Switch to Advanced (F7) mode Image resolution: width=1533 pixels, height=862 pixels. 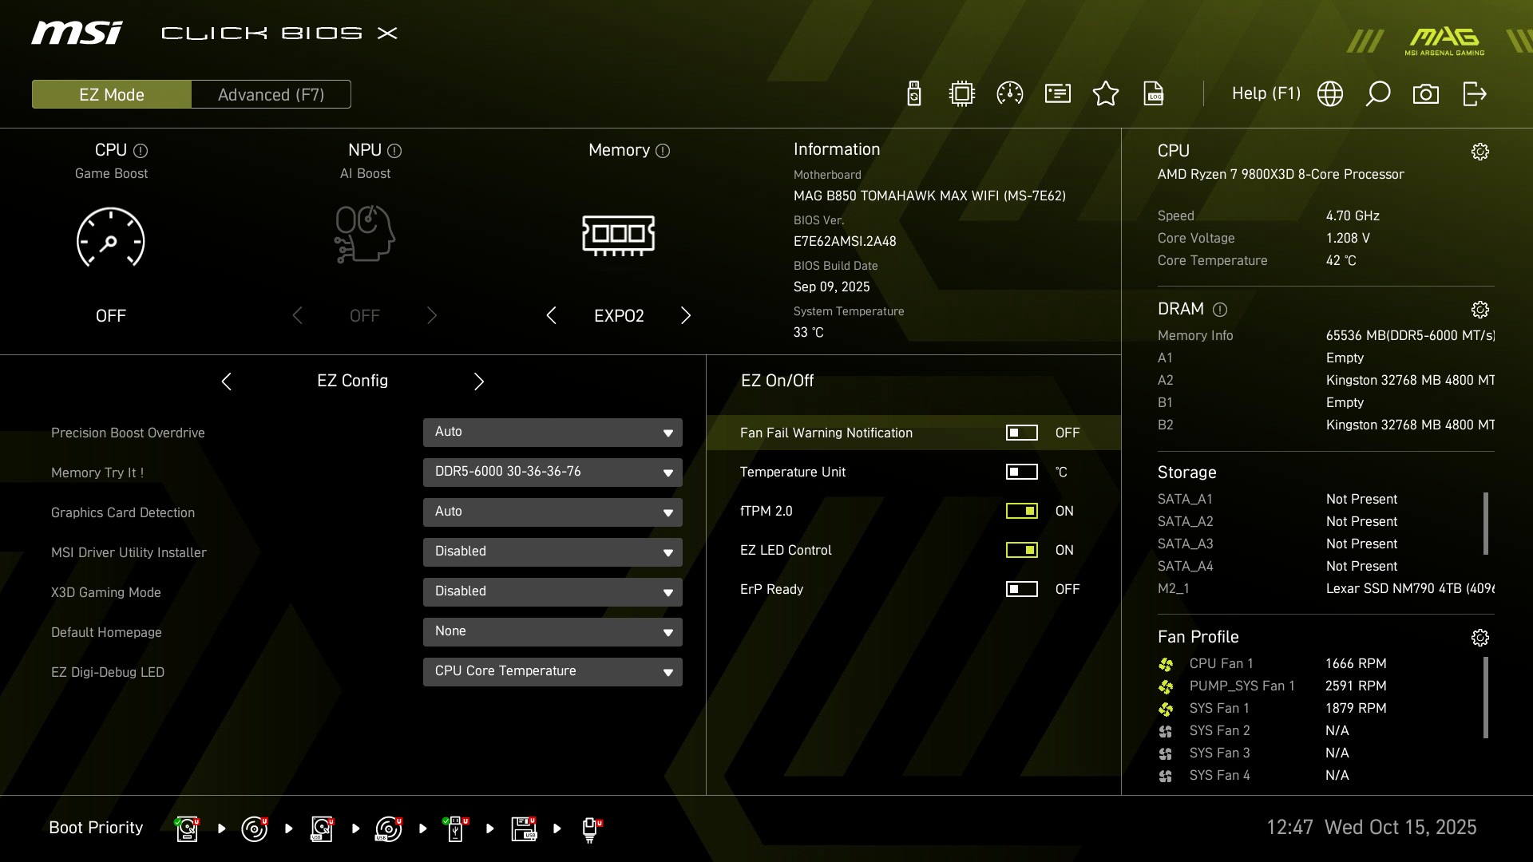click(x=271, y=93)
